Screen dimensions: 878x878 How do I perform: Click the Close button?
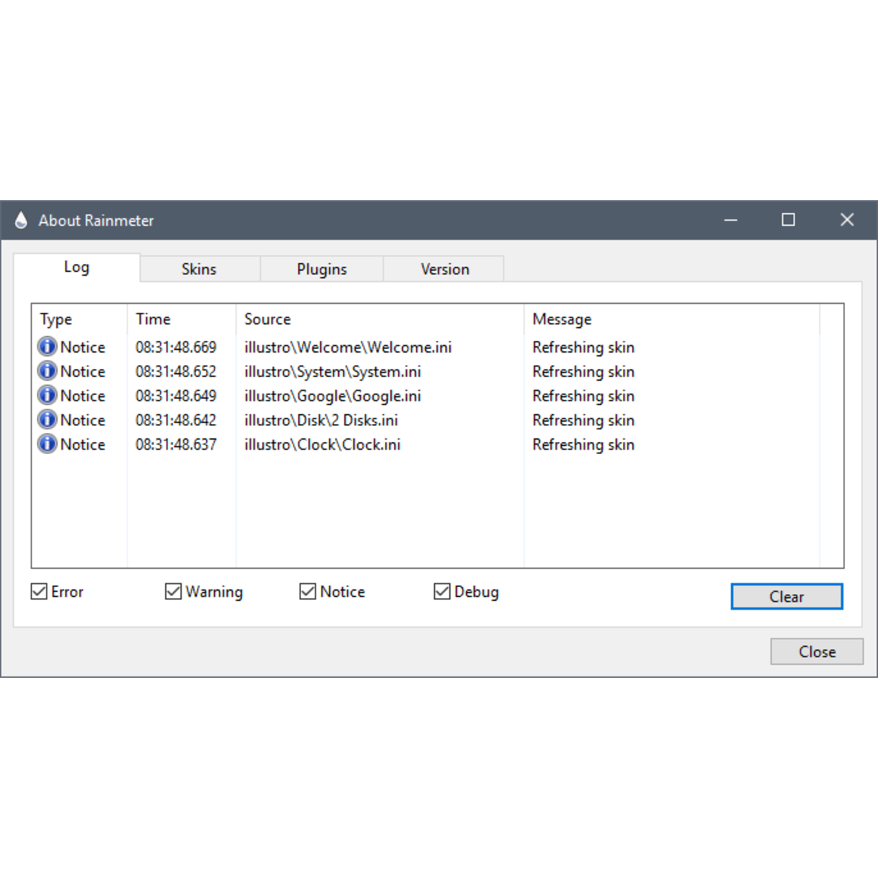pos(816,652)
